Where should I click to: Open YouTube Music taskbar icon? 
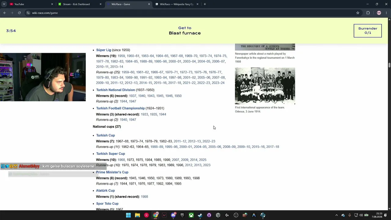click(146, 215)
